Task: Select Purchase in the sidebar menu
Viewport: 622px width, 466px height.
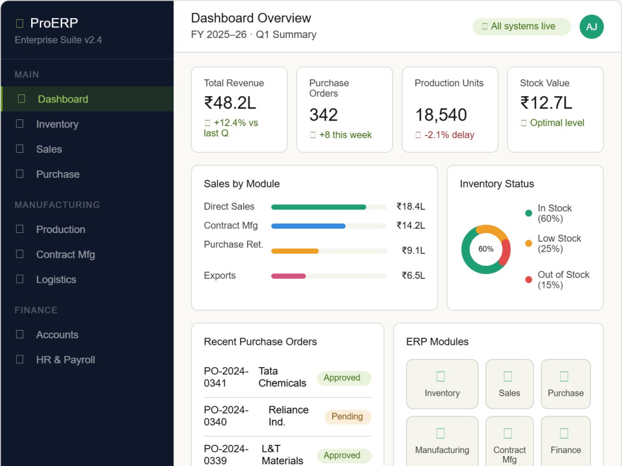Action: tap(87, 174)
